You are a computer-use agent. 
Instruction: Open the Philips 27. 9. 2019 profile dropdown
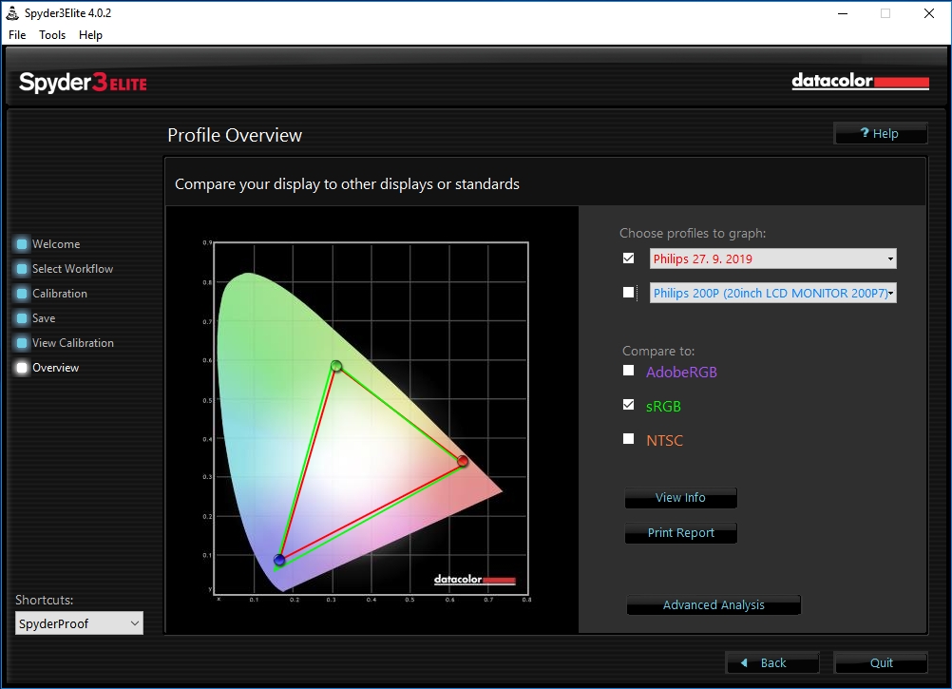772,258
